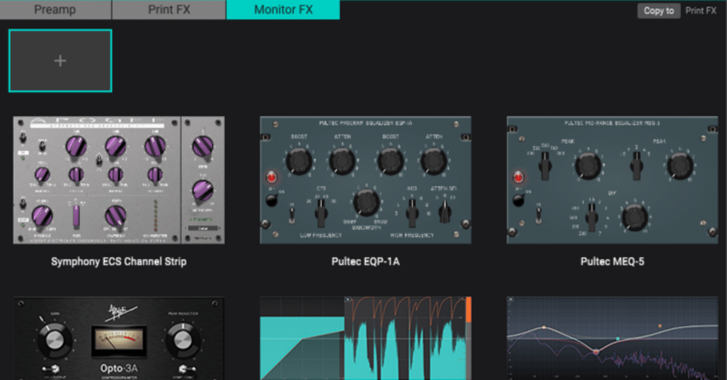Open the Symphony ECS Channel Strip plugin
The width and height of the screenshot is (727, 380).
tap(119, 179)
